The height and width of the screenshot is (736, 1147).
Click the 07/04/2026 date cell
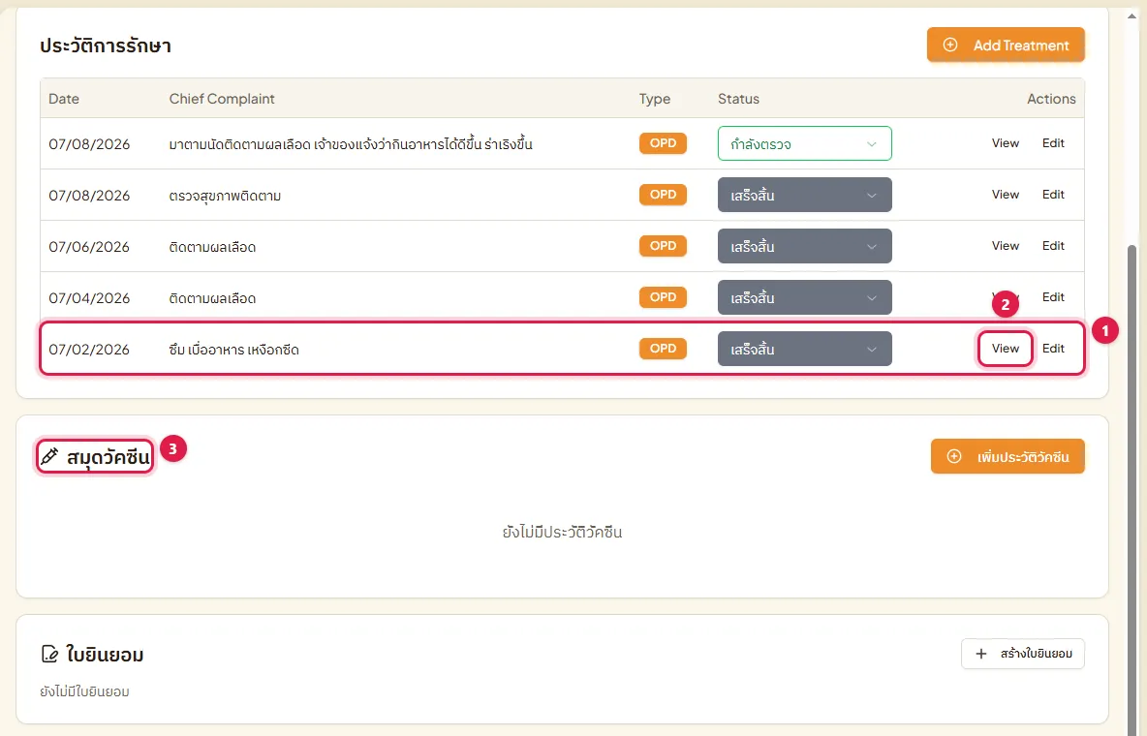89,298
